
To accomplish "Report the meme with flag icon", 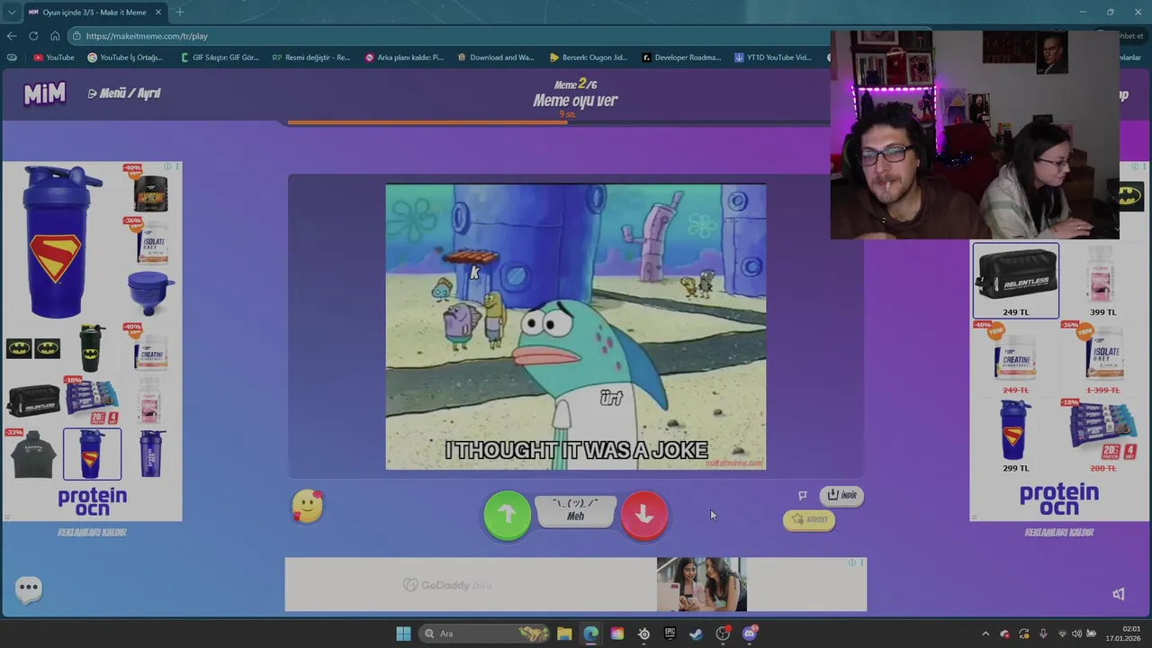I will coord(803,495).
